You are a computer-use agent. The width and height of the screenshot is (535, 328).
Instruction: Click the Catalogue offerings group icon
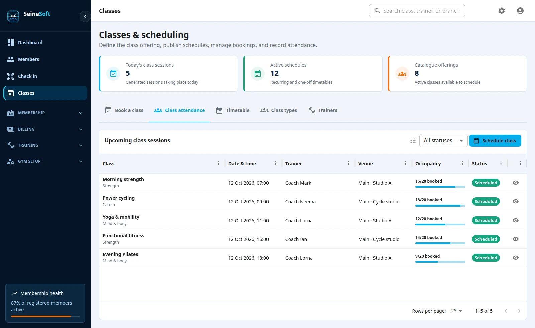point(402,74)
